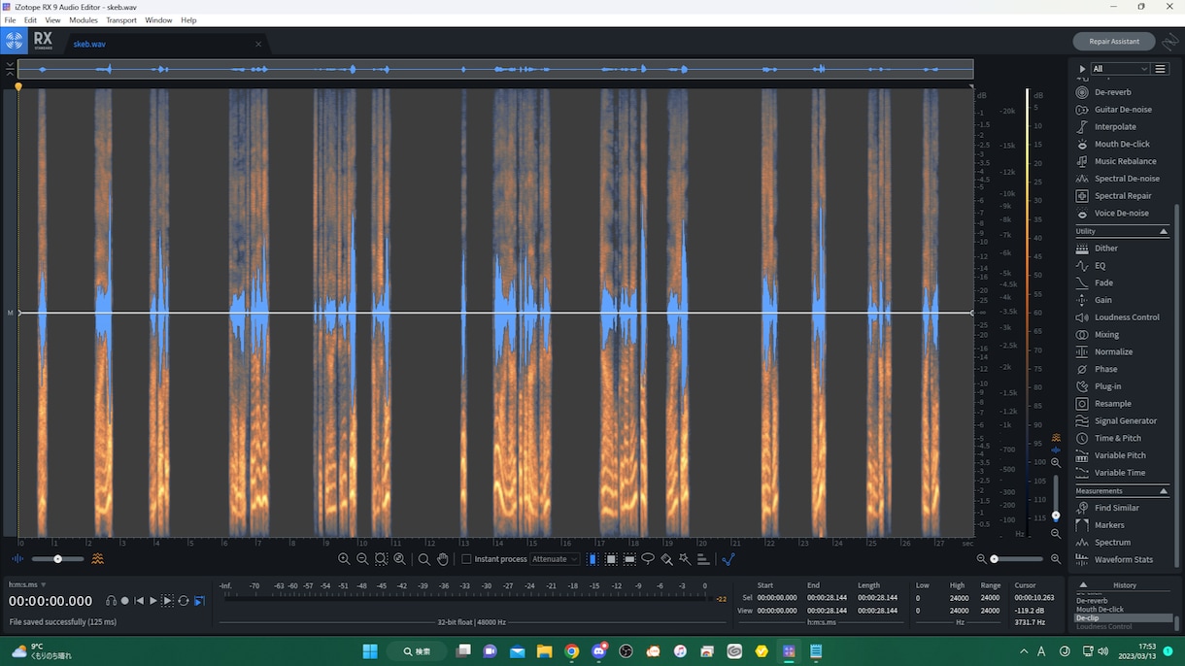Open the Modules menu
Image resolution: width=1185 pixels, height=666 pixels.
pyautogui.click(x=84, y=20)
